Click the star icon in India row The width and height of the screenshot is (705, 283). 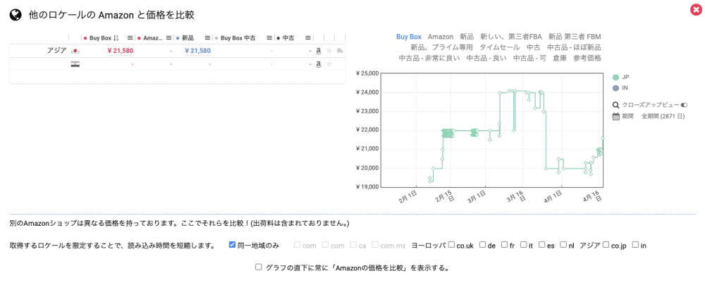[x=329, y=64]
